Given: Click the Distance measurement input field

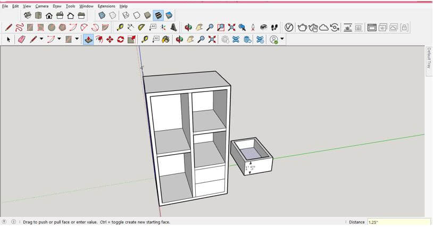Looking at the screenshot, I should tap(399, 222).
